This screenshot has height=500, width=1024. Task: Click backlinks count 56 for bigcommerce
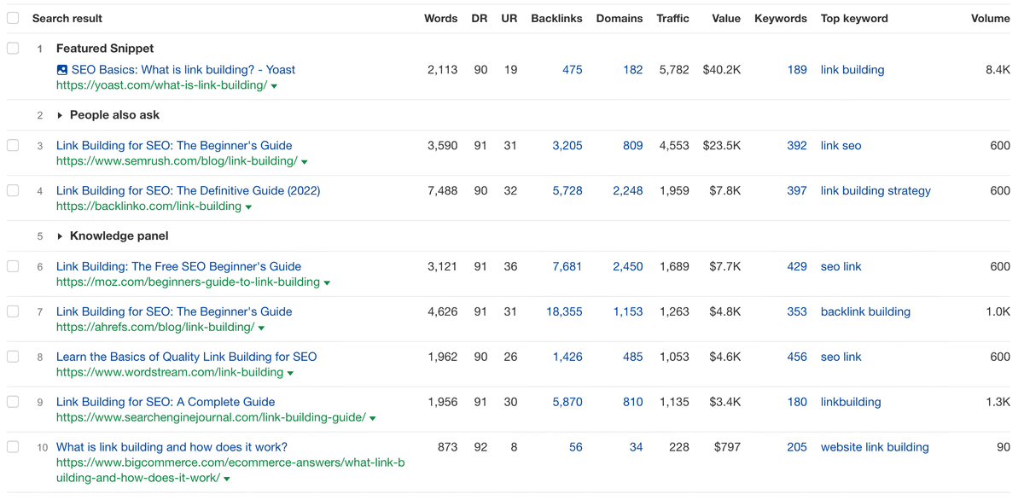[x=576, y=447]
